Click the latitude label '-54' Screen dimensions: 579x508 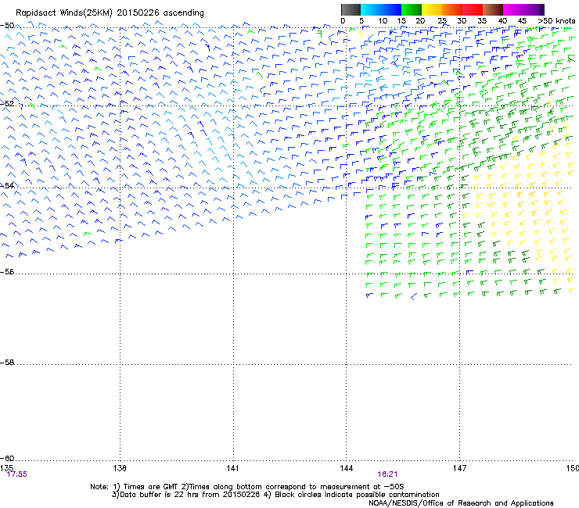click(7, 185)
